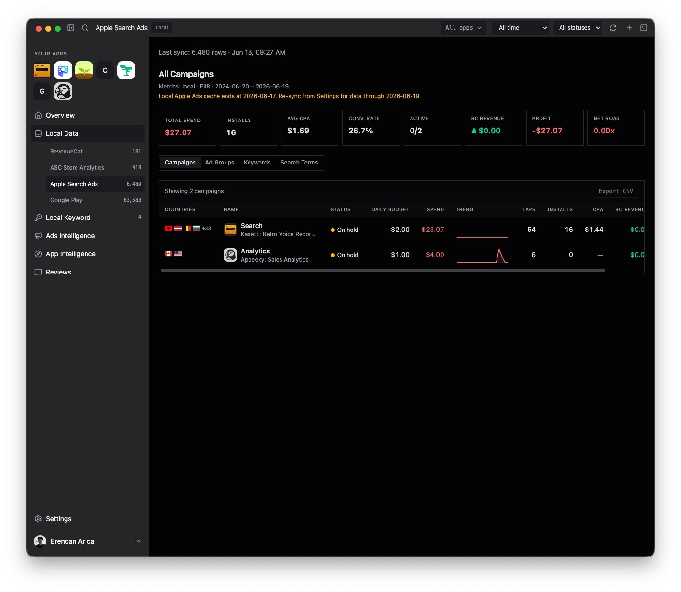Click the Local Data database icon
Image resolution: width=681 pixels, height=592 pixels.
pos(38,133)
